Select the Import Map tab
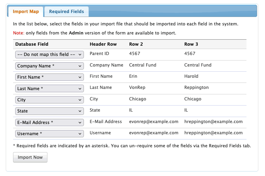 pos(26,11)
